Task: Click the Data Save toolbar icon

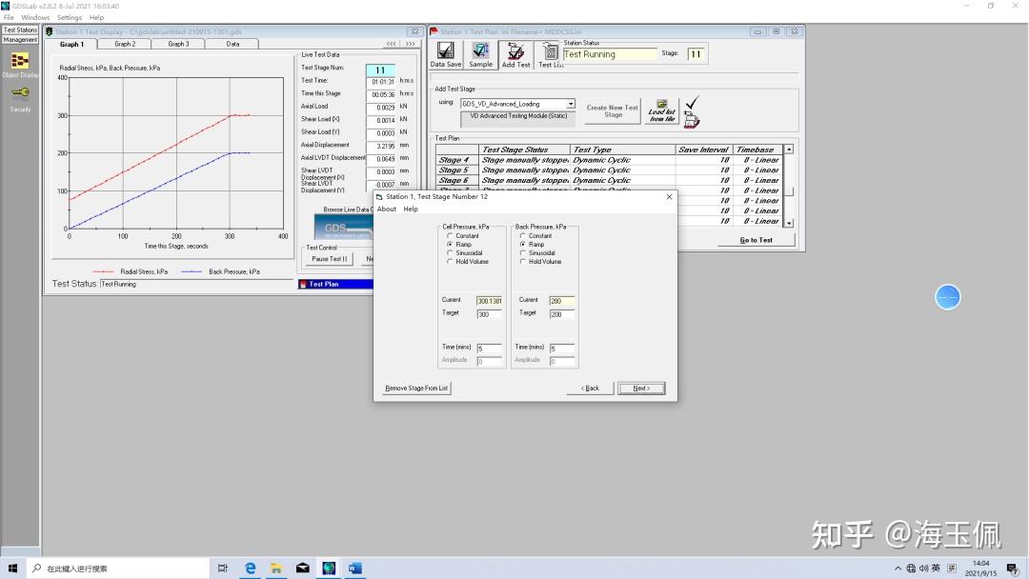Action: coord(446,53)
